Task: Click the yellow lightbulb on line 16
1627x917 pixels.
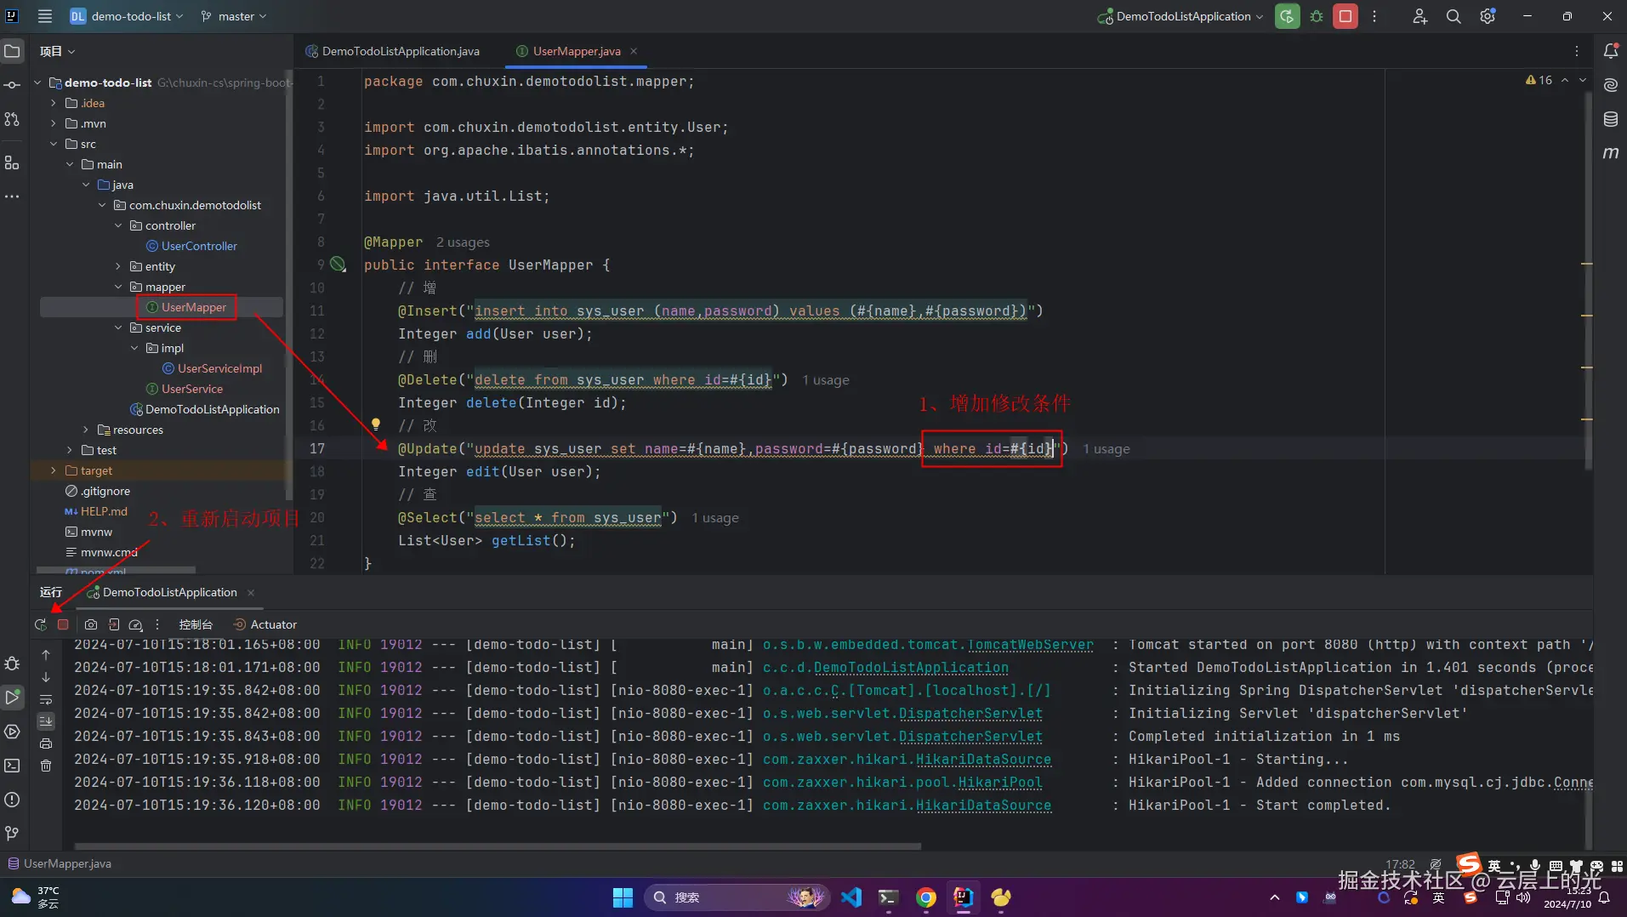Action: point(376,424)
